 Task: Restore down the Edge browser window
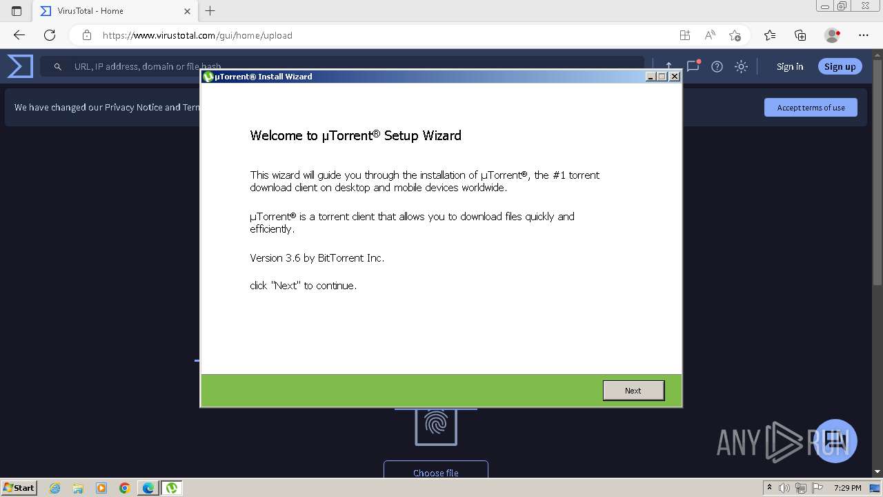click(x=842, y=6)
